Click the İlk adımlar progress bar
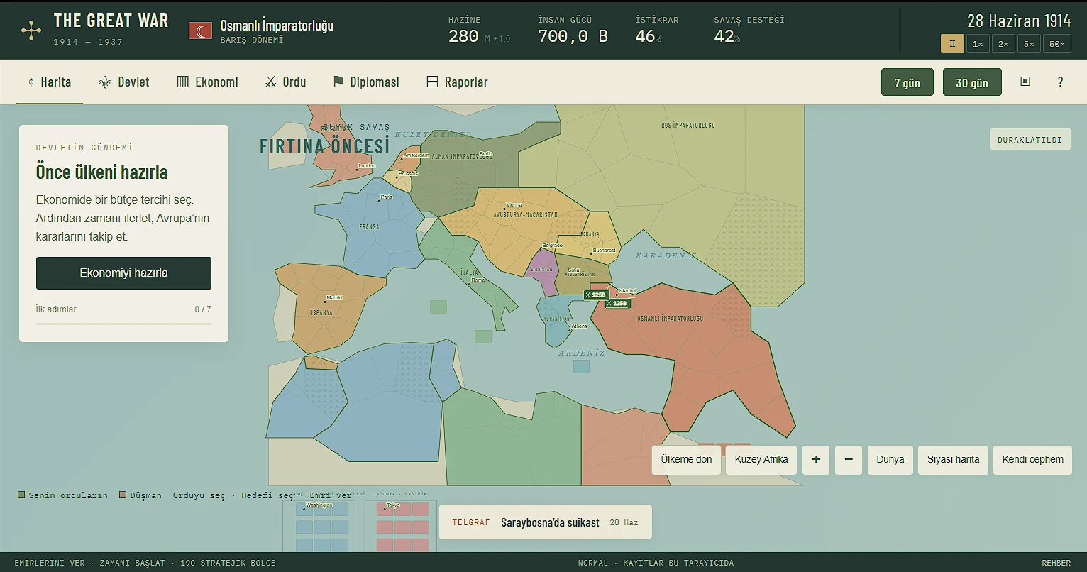 pos(123,324)
